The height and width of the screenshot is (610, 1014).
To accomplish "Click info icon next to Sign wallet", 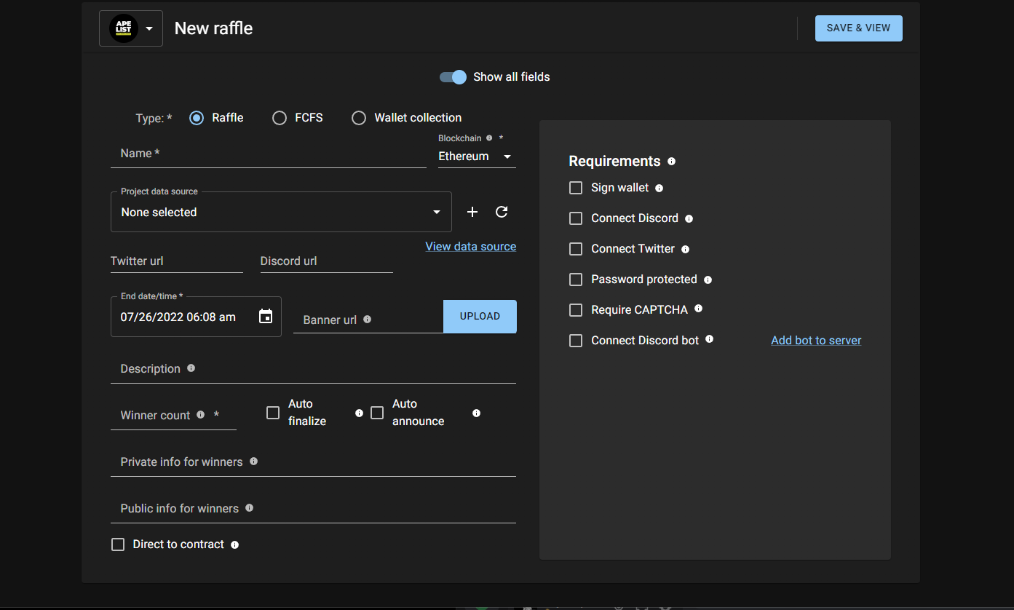I will pyautogui.click(x=659, y=188).
